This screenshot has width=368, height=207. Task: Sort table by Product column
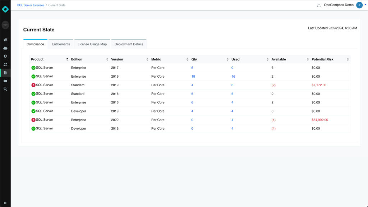click(x=67, y=59)
